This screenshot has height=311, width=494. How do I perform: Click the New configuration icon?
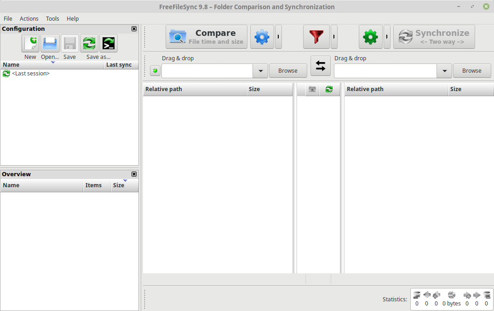coord(30,43)
